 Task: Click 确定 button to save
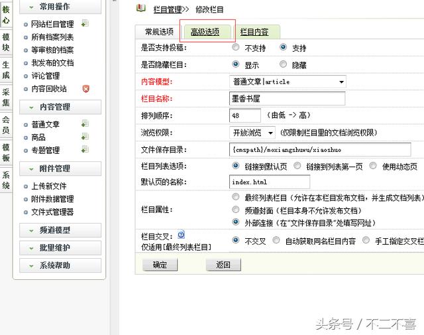coord(160,265)
